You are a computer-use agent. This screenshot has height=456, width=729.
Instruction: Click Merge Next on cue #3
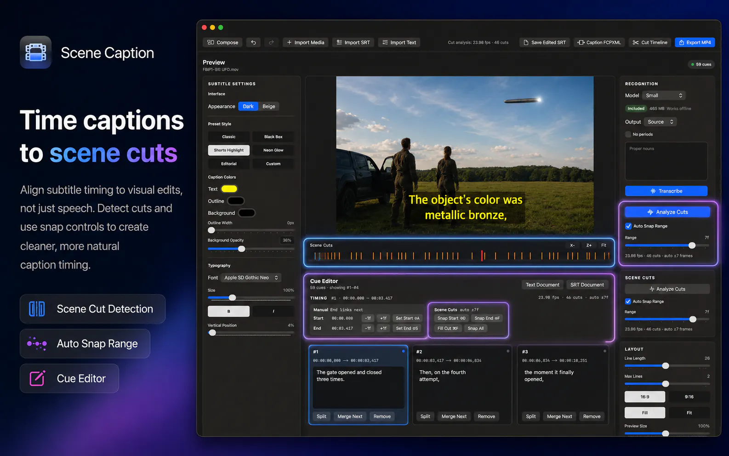pos(559,416)
